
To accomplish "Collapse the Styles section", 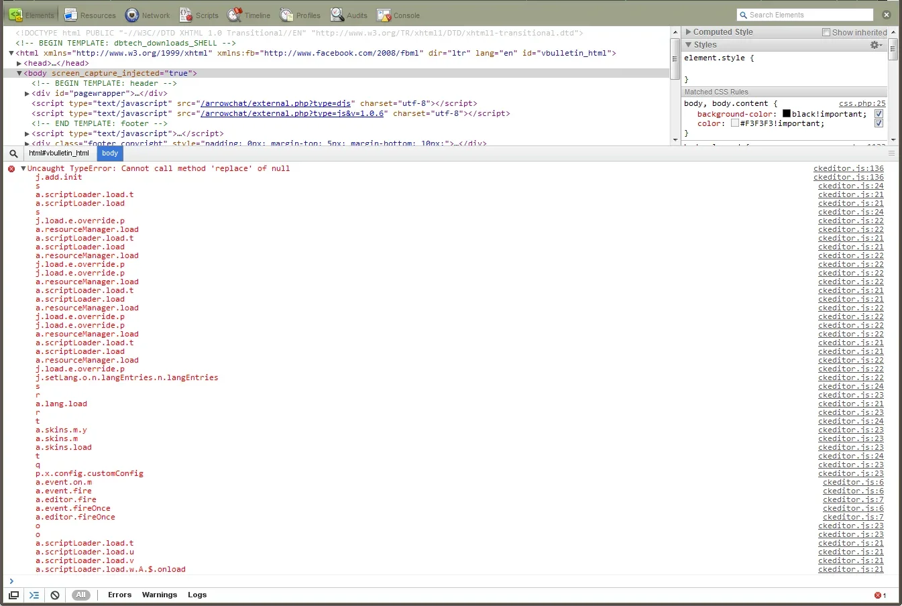I will (x=688, y=44).
